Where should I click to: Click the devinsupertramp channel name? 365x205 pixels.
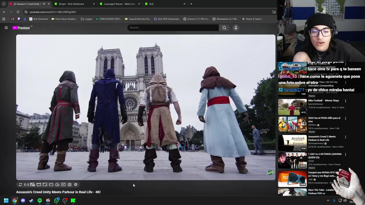click(316, 143)
